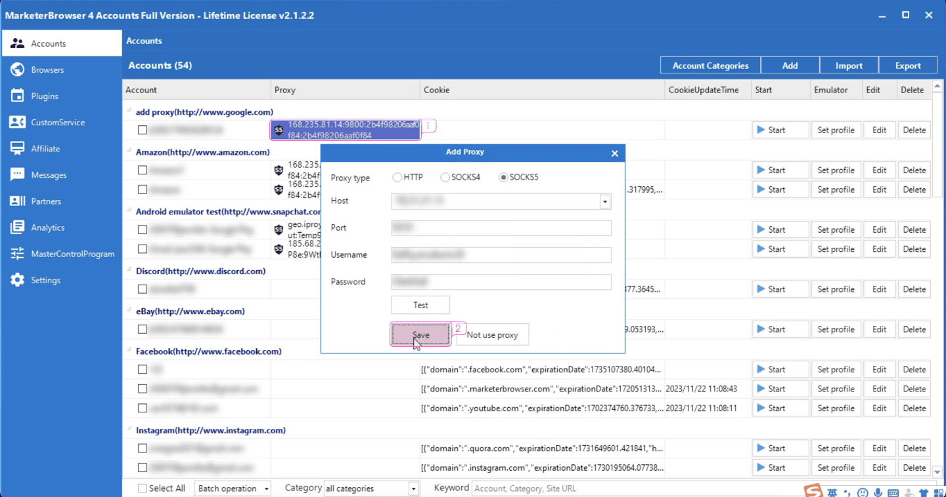Click into the Username field
Viewport: 946px width, 497px height.
coord(501,254)
